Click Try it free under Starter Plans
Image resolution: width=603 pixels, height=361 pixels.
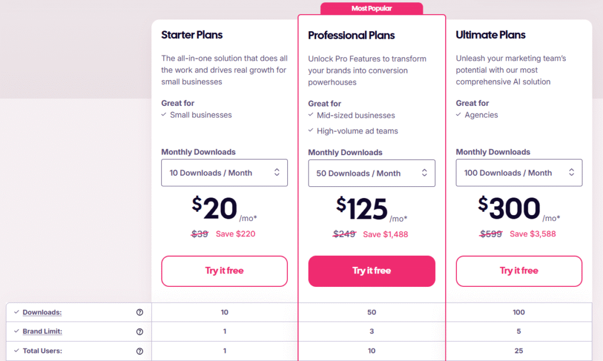click(224, 271)
